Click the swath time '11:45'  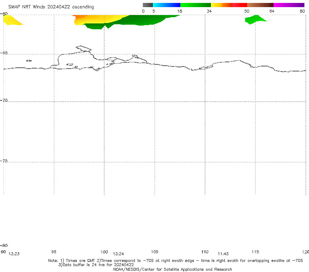223,254
